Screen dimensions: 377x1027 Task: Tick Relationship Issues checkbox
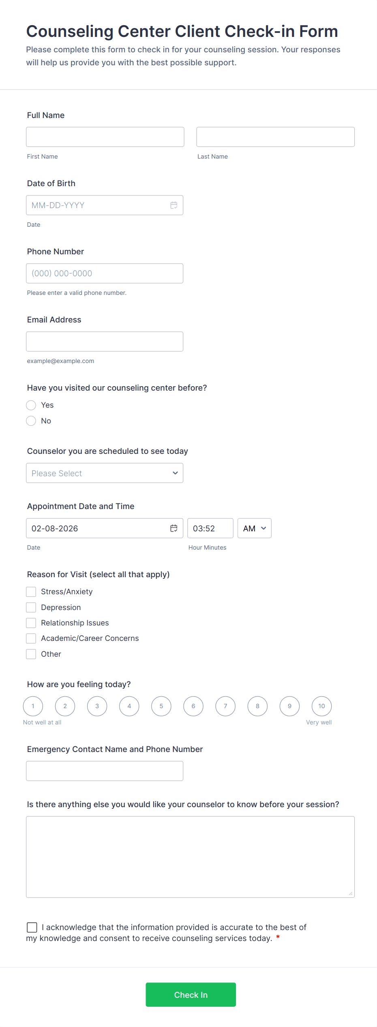[31, 623]
